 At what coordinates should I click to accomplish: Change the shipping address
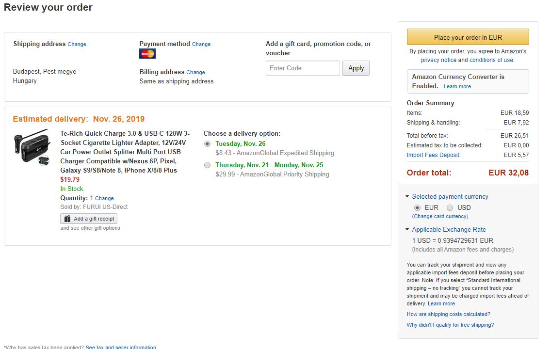coord(77,44)
